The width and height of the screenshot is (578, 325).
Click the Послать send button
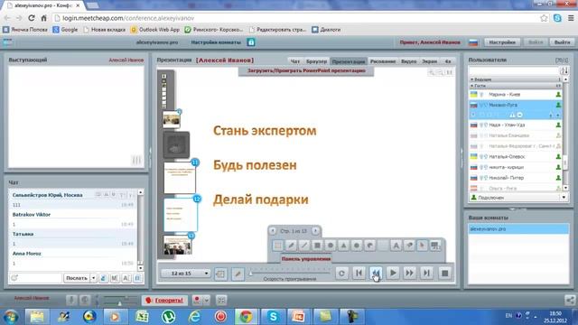(x=76, y=278)
